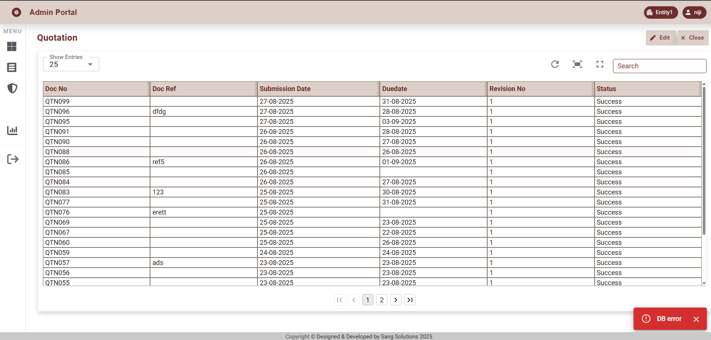This screenshot has height=340, width=711.
Task: Open the Entity1 selector
Action: coord(660,12)
